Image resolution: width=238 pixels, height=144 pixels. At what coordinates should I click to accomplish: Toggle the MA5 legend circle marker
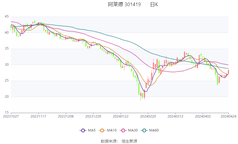[x=83, y=130]
